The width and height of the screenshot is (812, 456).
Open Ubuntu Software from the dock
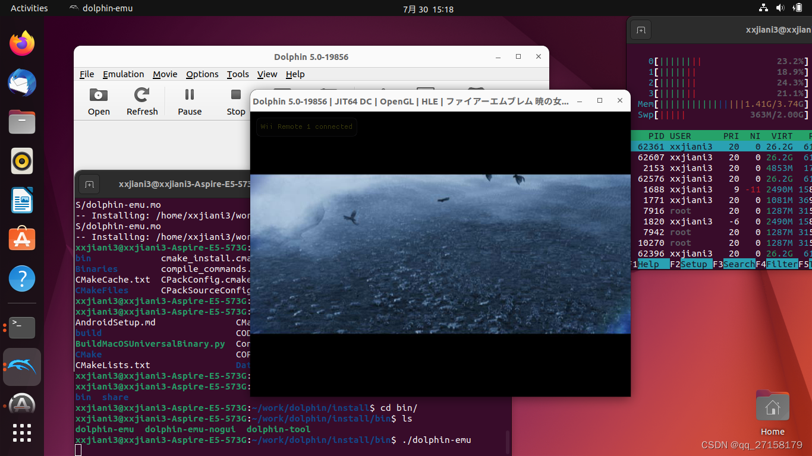(x=22, y=239)
